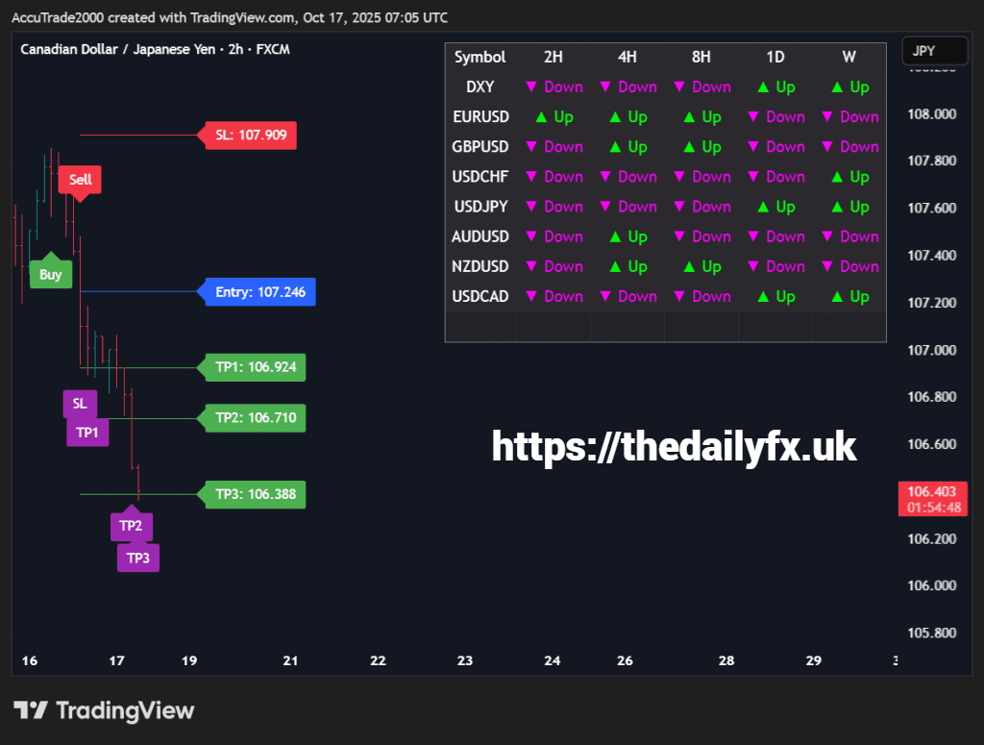Select the purple TP3 marker

[x=138, y=558]
